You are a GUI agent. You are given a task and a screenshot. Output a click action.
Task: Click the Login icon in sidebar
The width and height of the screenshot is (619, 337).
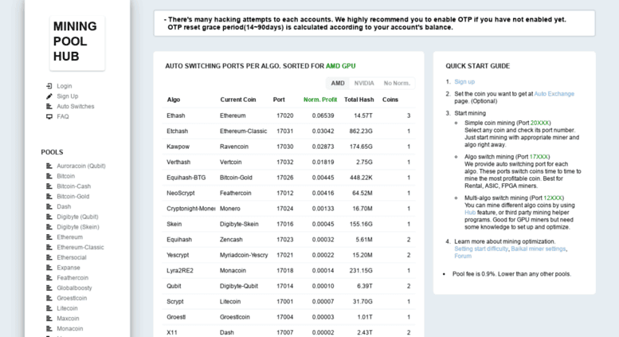[49, 86]
